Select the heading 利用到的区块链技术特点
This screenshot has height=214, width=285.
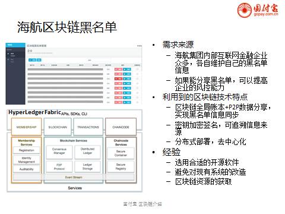click(x=205, y=97)
